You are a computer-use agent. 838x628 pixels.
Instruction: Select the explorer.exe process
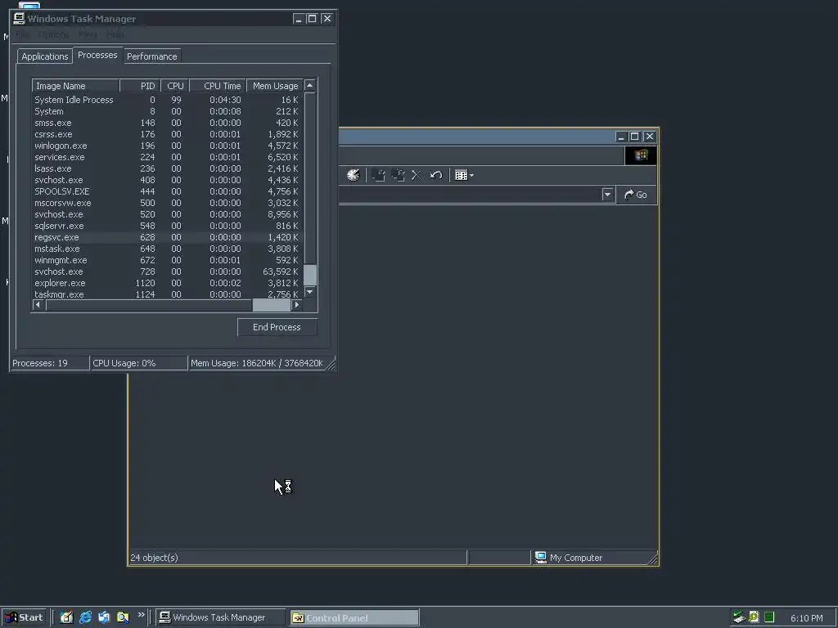click(167, 284)
